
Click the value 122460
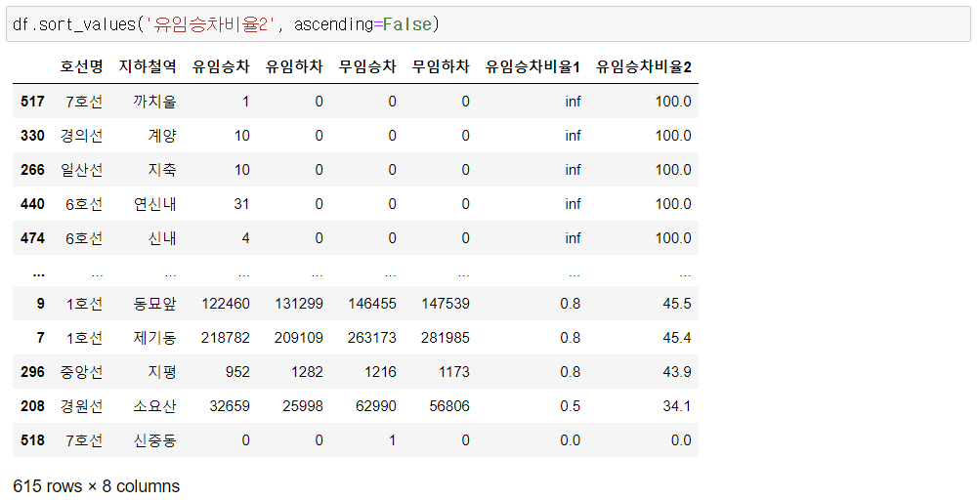click(x=226, y=304)
